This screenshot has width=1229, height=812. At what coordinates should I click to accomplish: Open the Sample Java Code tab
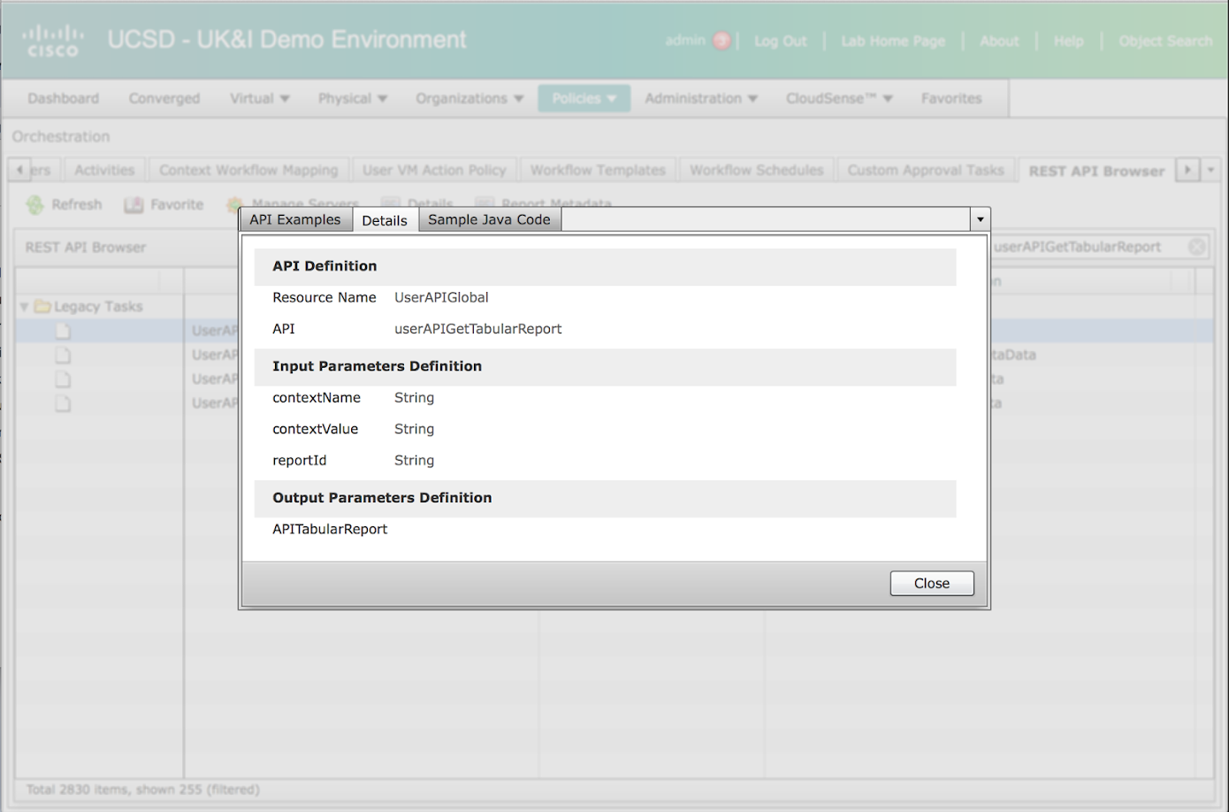[x=489, y=219]
